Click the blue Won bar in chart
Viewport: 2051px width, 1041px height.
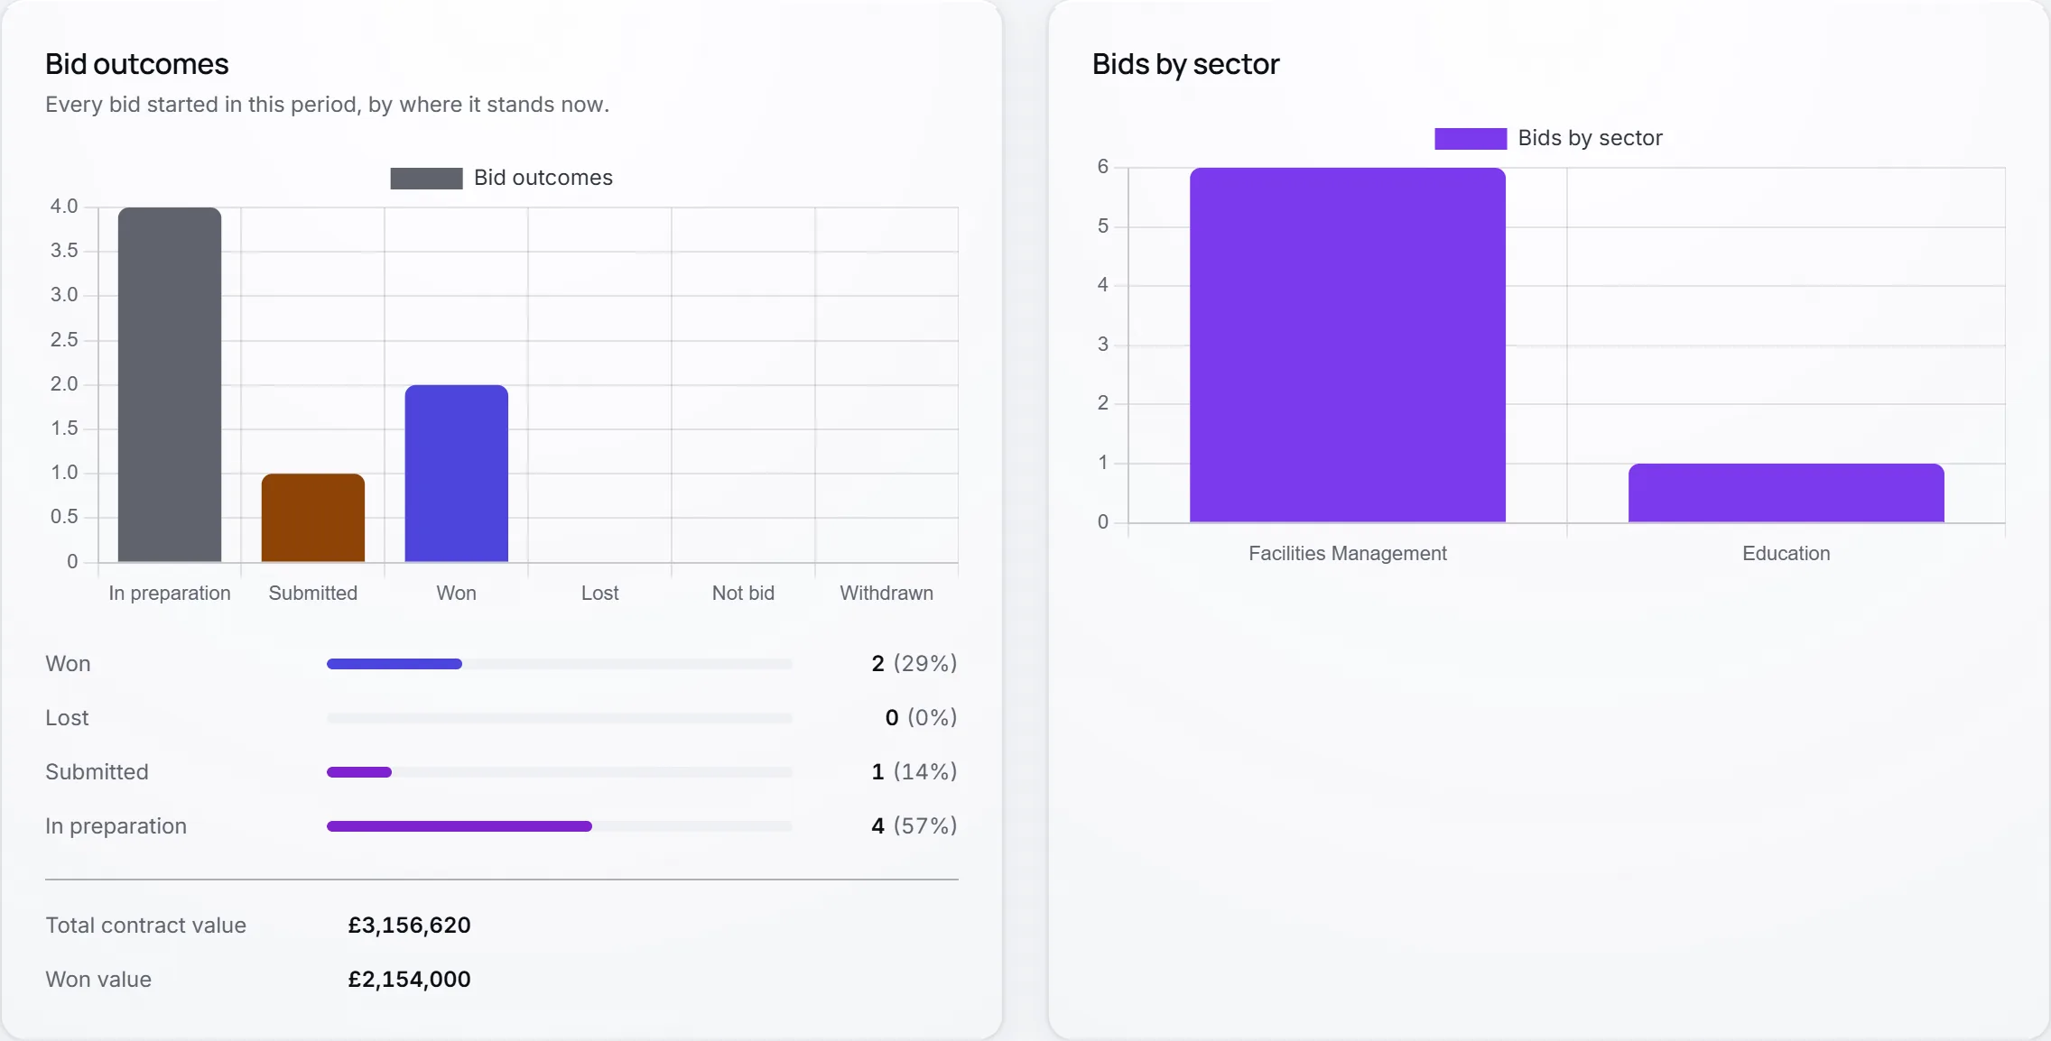pos(457,474)
